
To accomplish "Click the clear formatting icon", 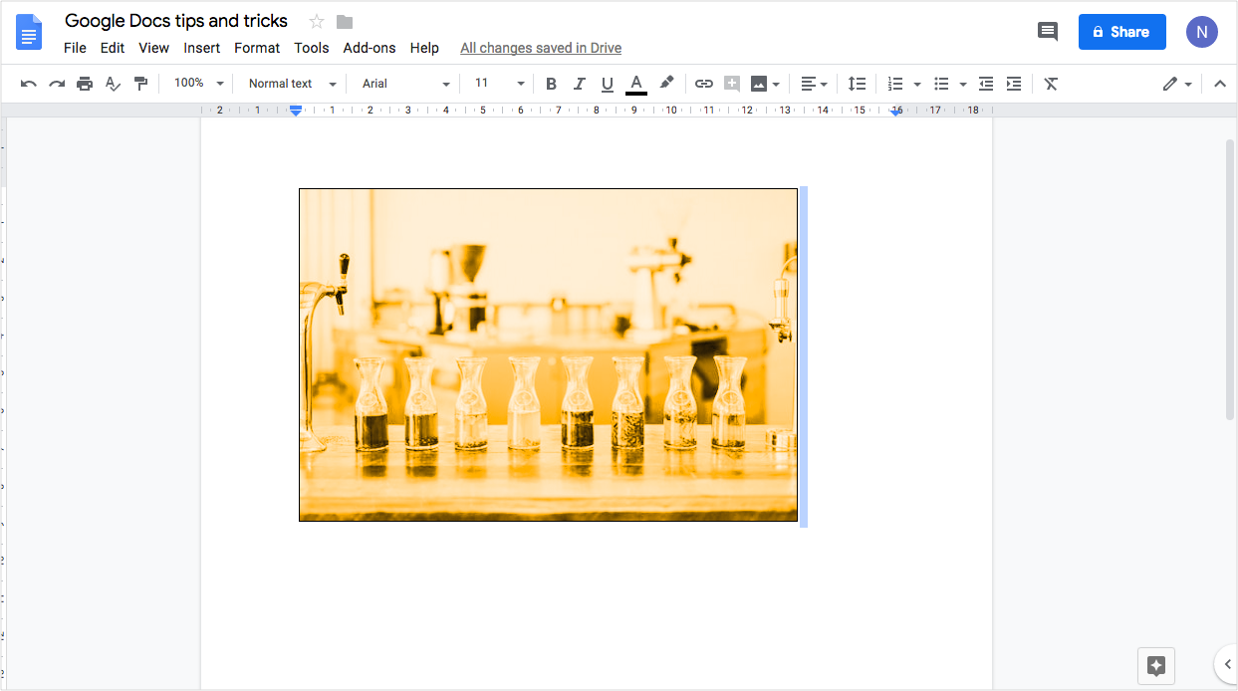I will [1051, 84].
